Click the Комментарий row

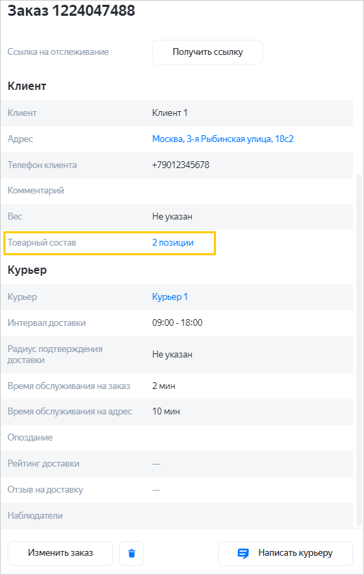[177, 191]
